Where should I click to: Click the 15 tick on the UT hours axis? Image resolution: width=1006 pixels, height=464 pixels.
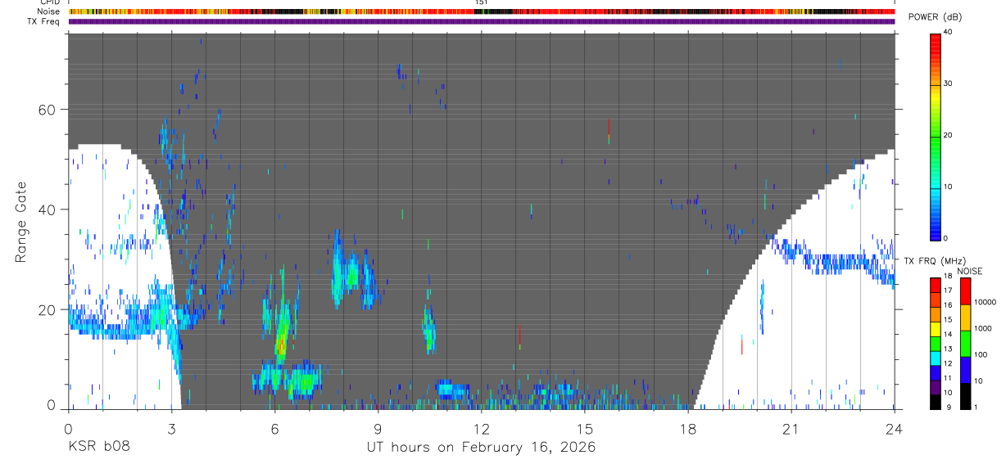tap(585, 428)
